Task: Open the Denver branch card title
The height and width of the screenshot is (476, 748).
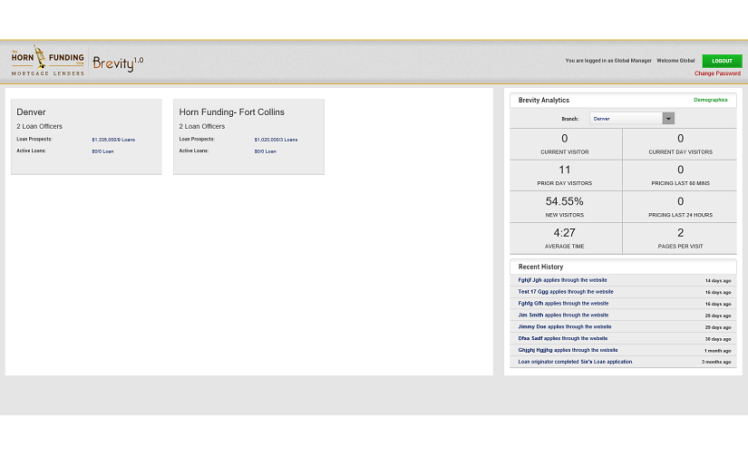Action: (x=31, y=112)
